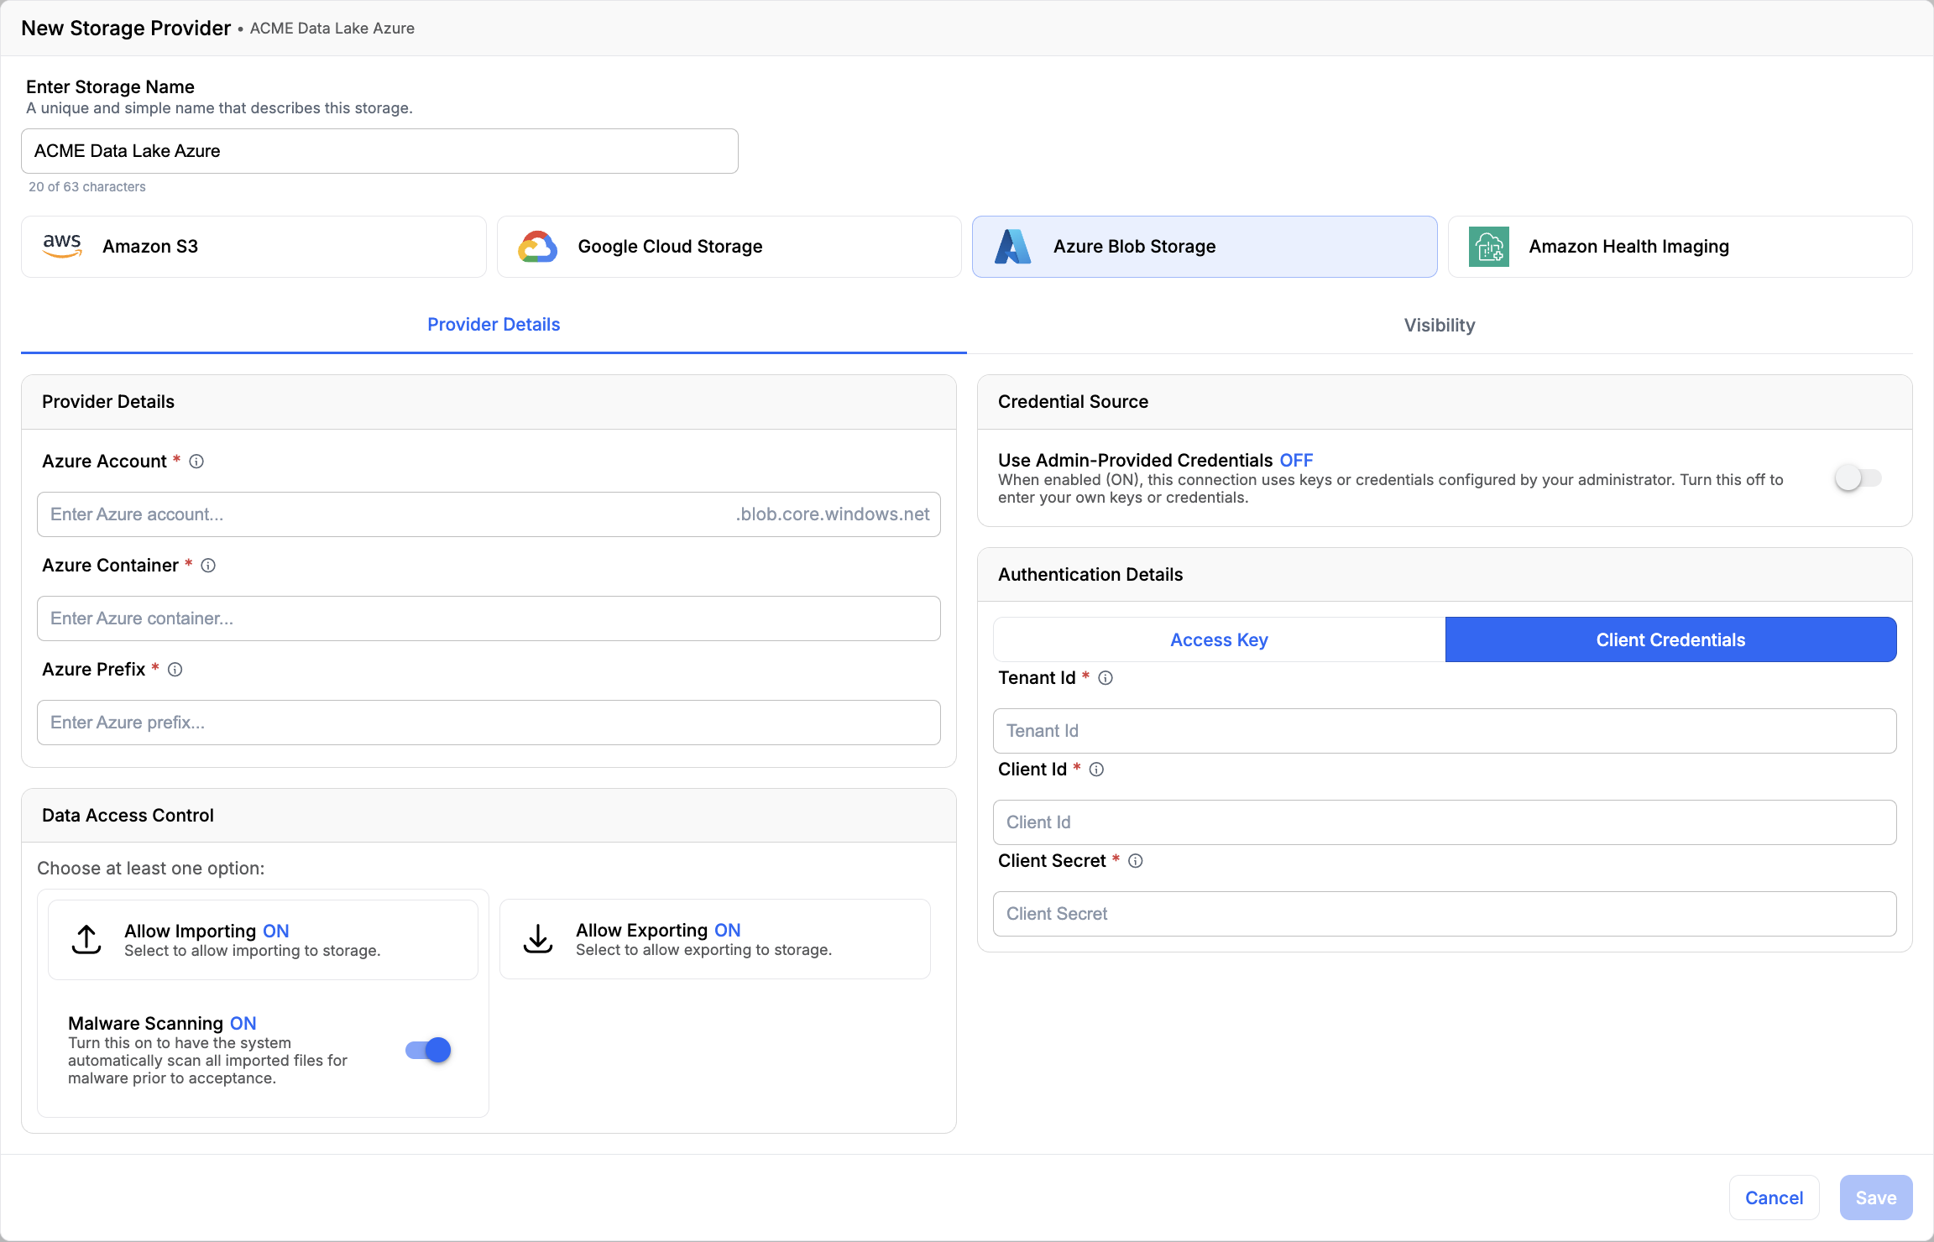Click the 'Enter Storage Name' label
This screenshot has height=1242, width=1934.
110,87
